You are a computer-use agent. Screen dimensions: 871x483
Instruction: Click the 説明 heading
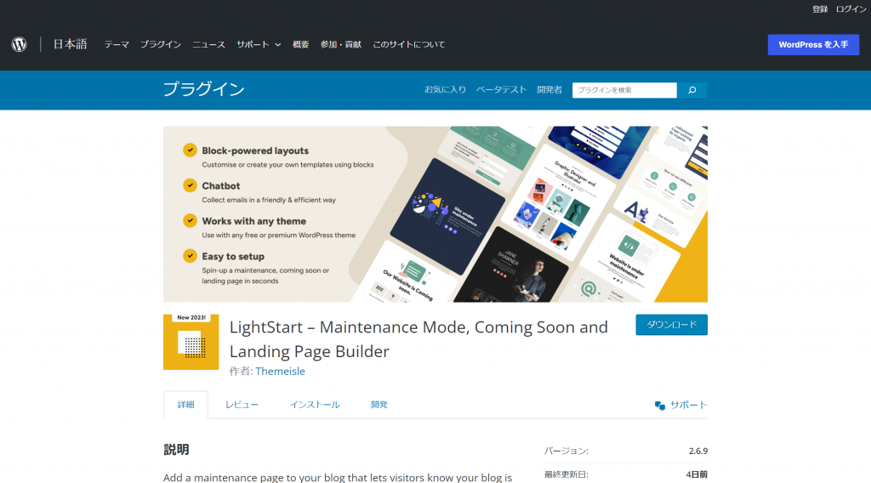(176, 450)
